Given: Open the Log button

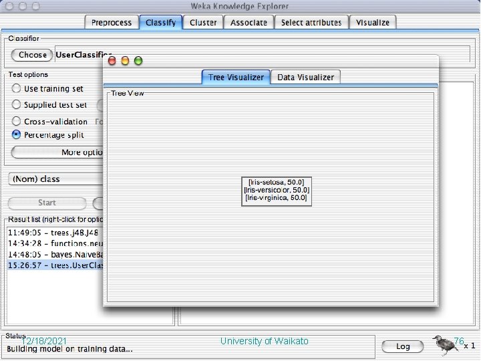Looking at the screenshot, I should (403, 346).
